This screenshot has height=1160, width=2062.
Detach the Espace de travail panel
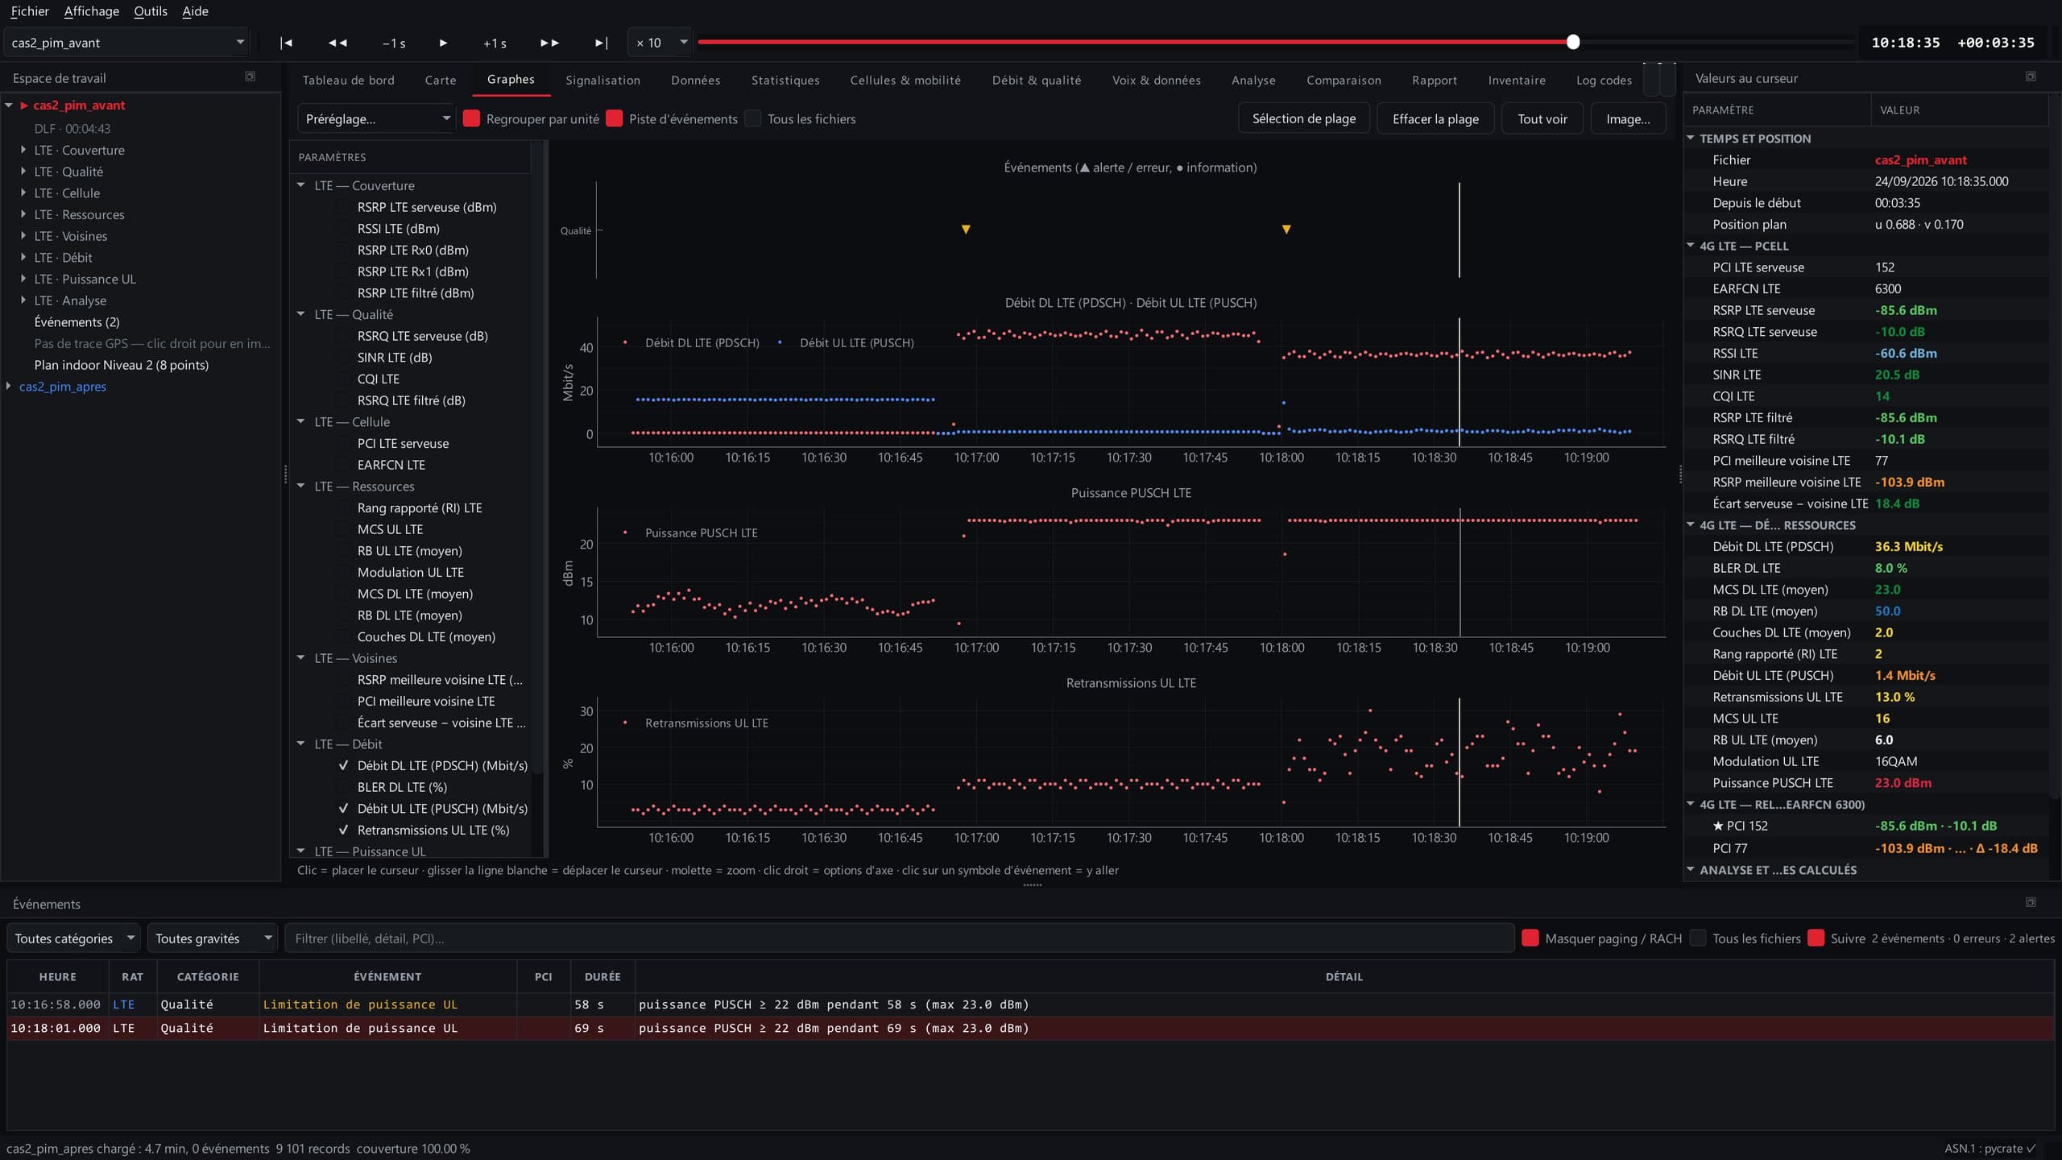250,77
